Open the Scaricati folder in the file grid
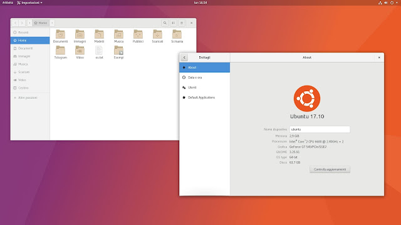The height and width of the screenshot is (225, 401). pos(157,36)
